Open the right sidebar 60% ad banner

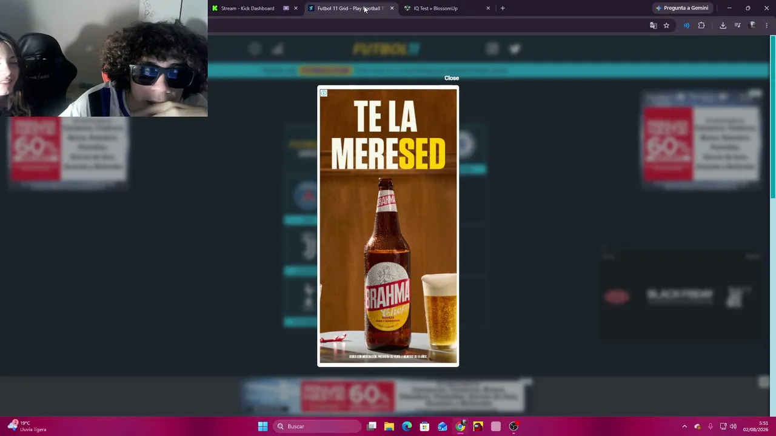(x=701, y=140)
